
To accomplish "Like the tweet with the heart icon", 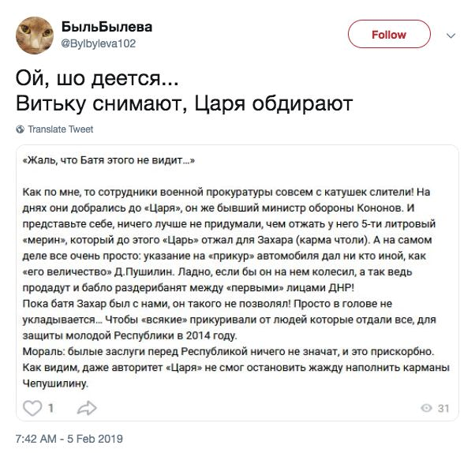I will pyautogui.click(x=33, y=407).
